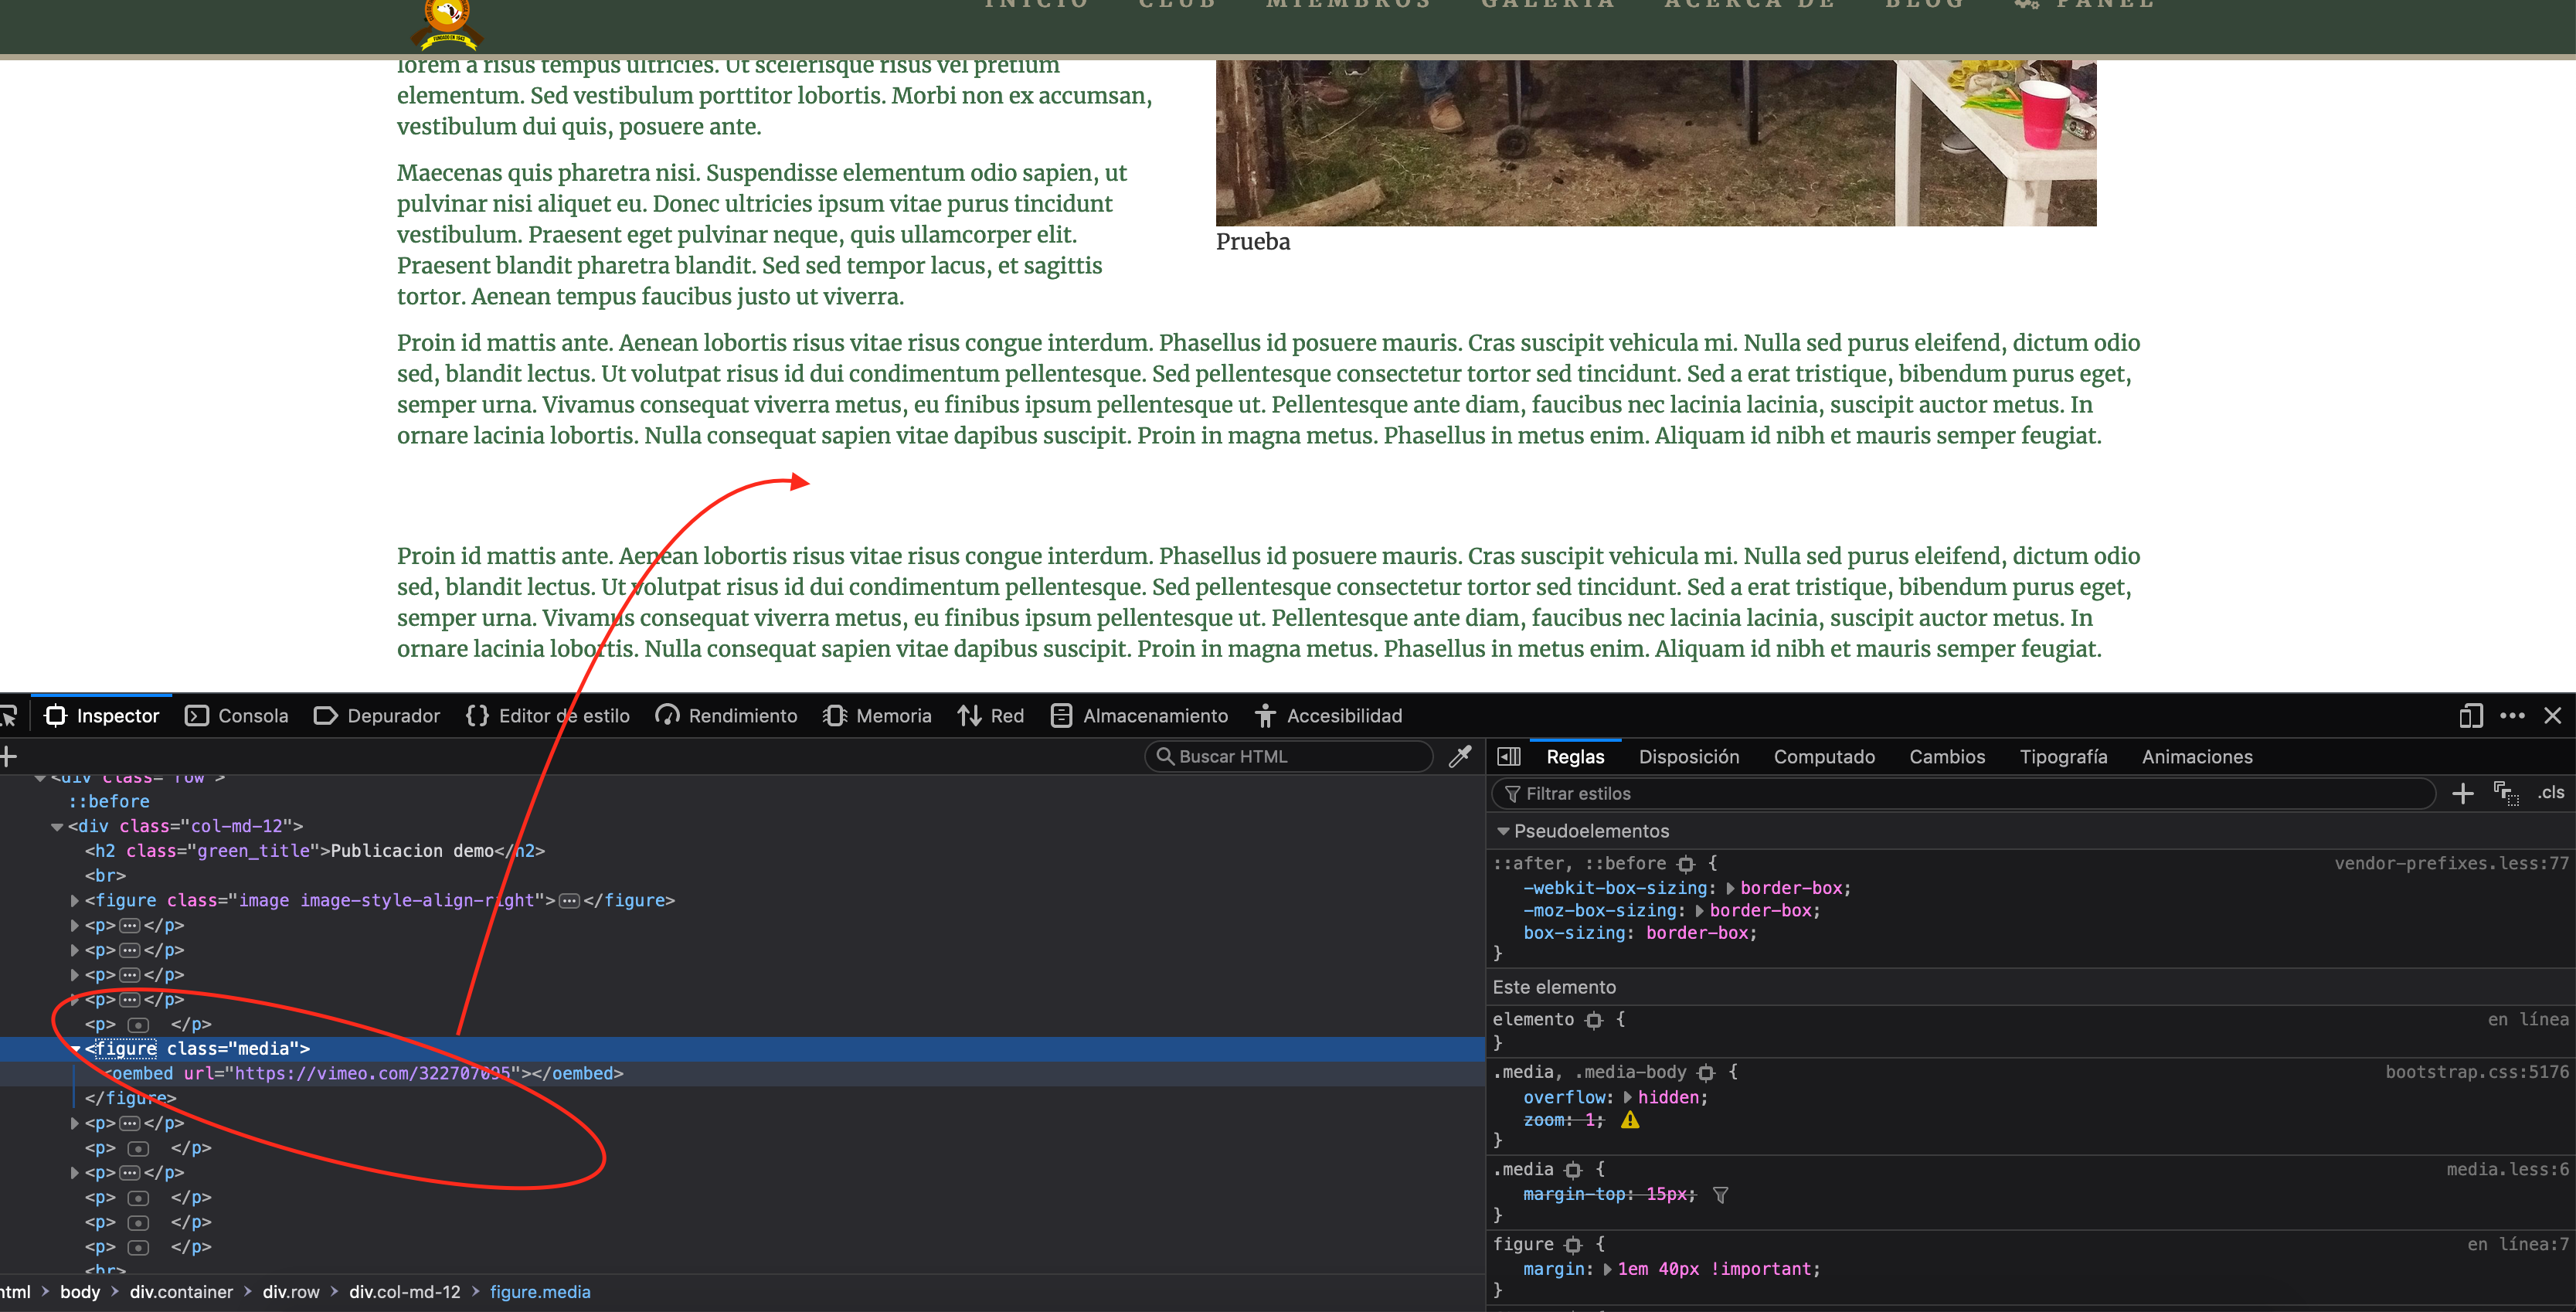Open bootstrap.css:5176 source link
This screenshot has width=2576, height=1312.
[x=2476, y=1072]
